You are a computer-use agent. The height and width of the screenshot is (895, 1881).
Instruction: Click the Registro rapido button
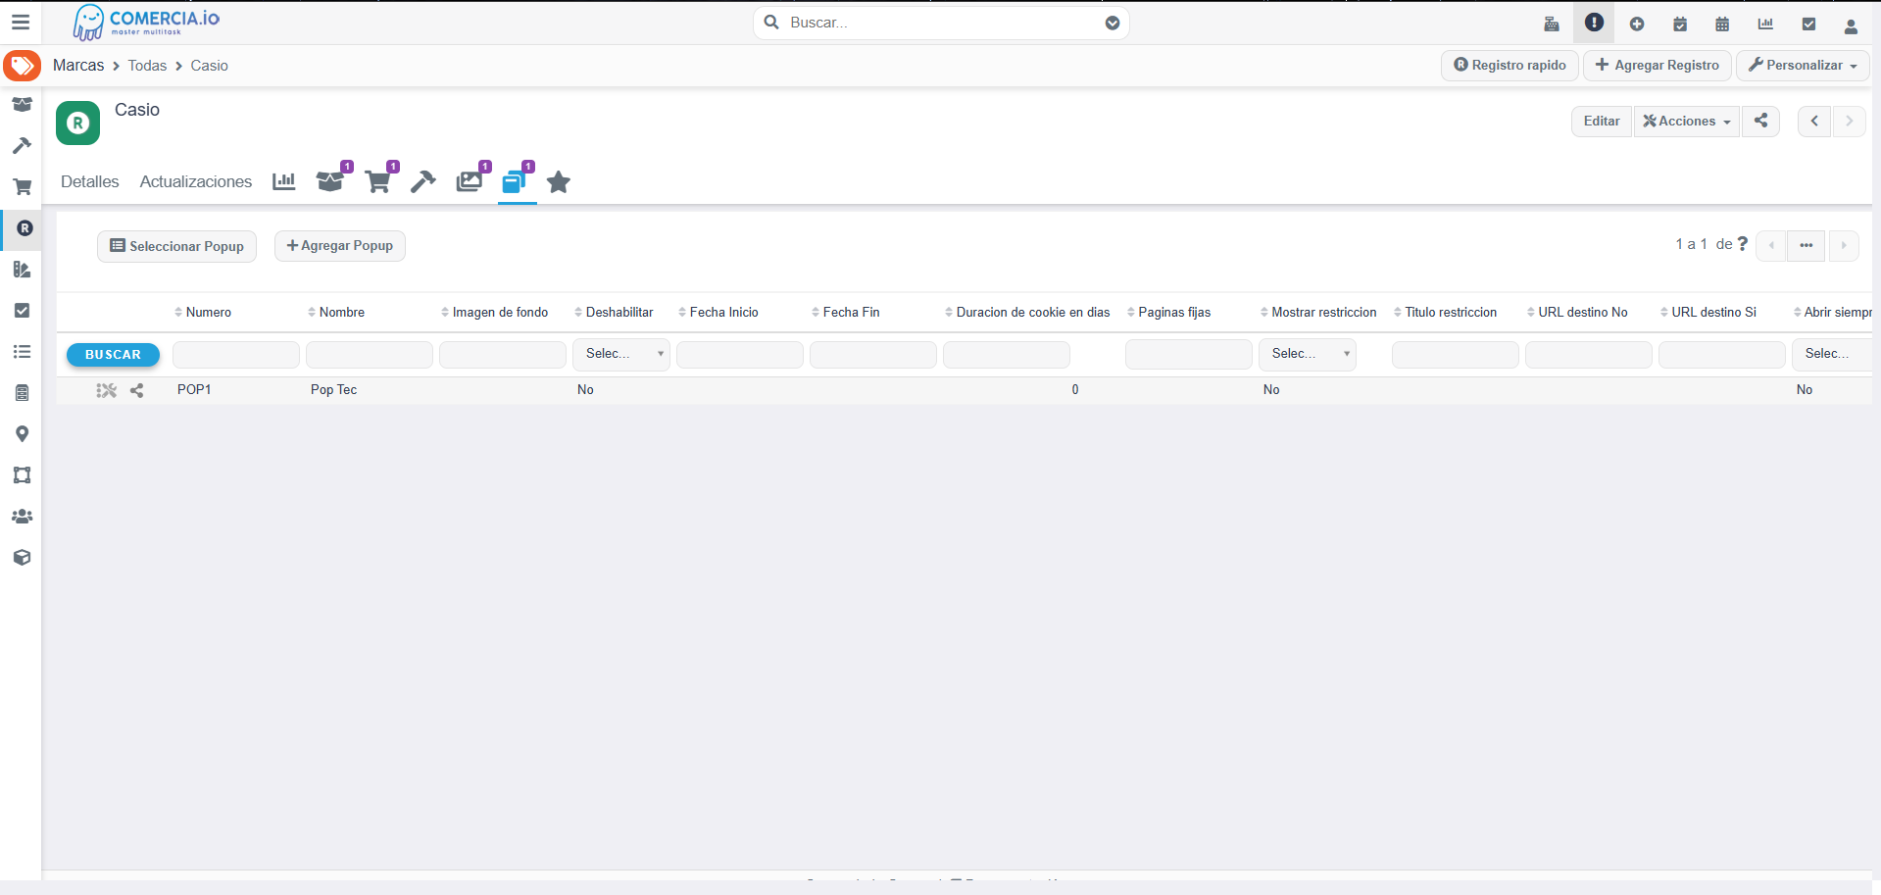pos(1510,65)
